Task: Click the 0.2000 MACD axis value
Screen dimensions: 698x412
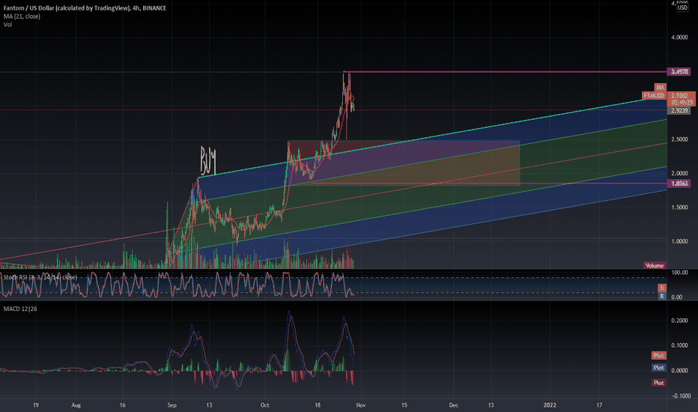Action: pos(679,321)
